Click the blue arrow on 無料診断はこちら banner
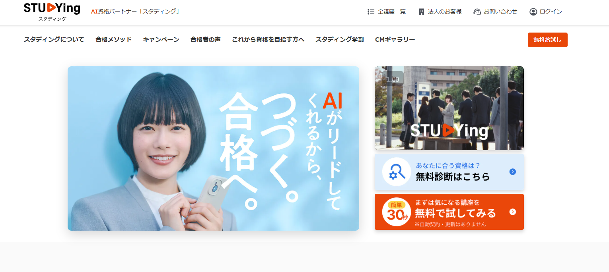Screen dimensions: 609x272 (x=512, y=172)
